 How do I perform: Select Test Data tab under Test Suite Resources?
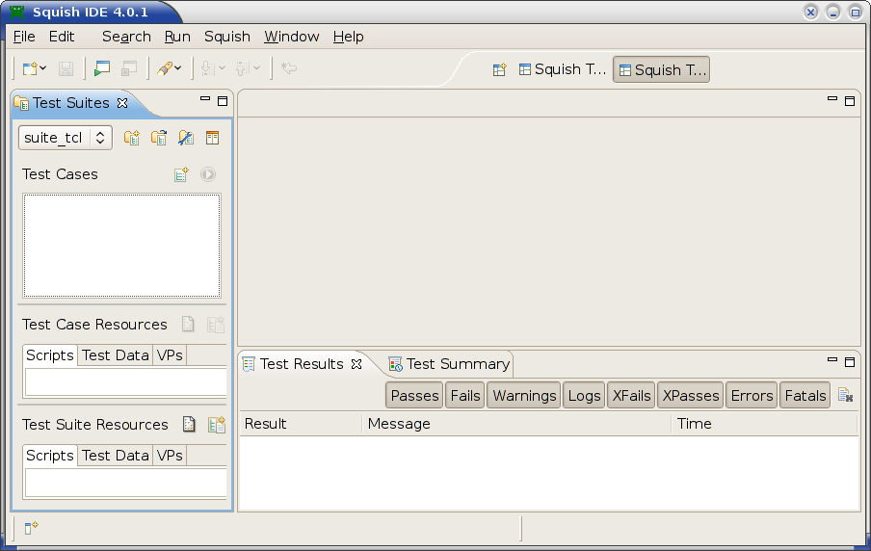click(116, 456)
